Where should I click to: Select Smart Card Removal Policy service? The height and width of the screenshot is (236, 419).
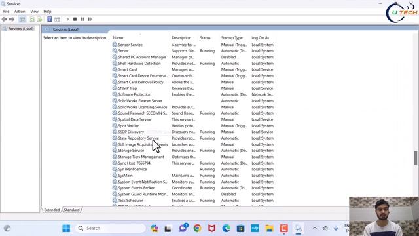click(x=193, y=82)
